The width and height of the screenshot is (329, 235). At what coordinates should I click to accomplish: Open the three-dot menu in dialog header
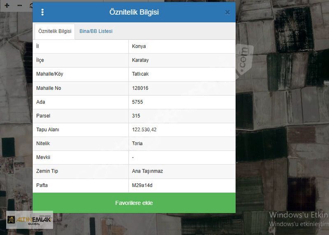point(42,12)
